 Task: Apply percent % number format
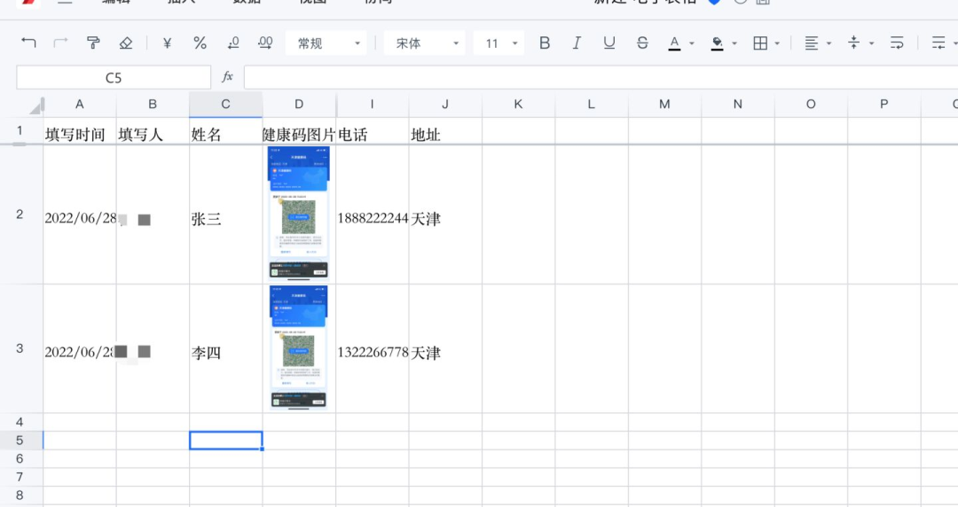point(200,43)
